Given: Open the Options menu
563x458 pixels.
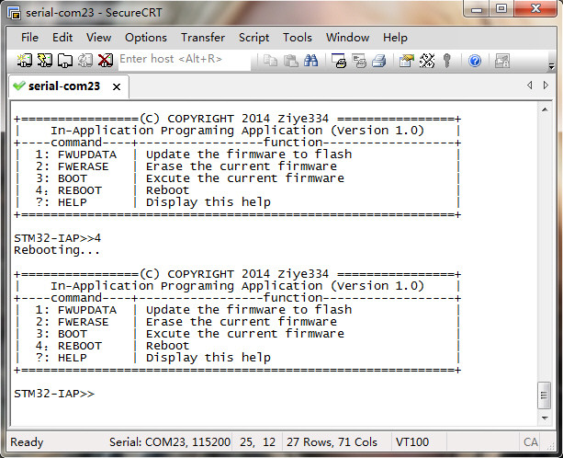Looking at the screenshot, I should (x=146, y=38).
